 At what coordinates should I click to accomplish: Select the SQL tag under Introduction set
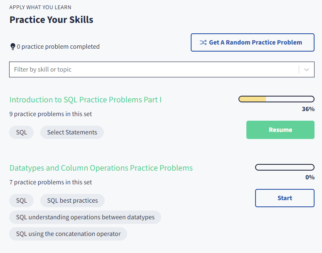click(22, 132)
